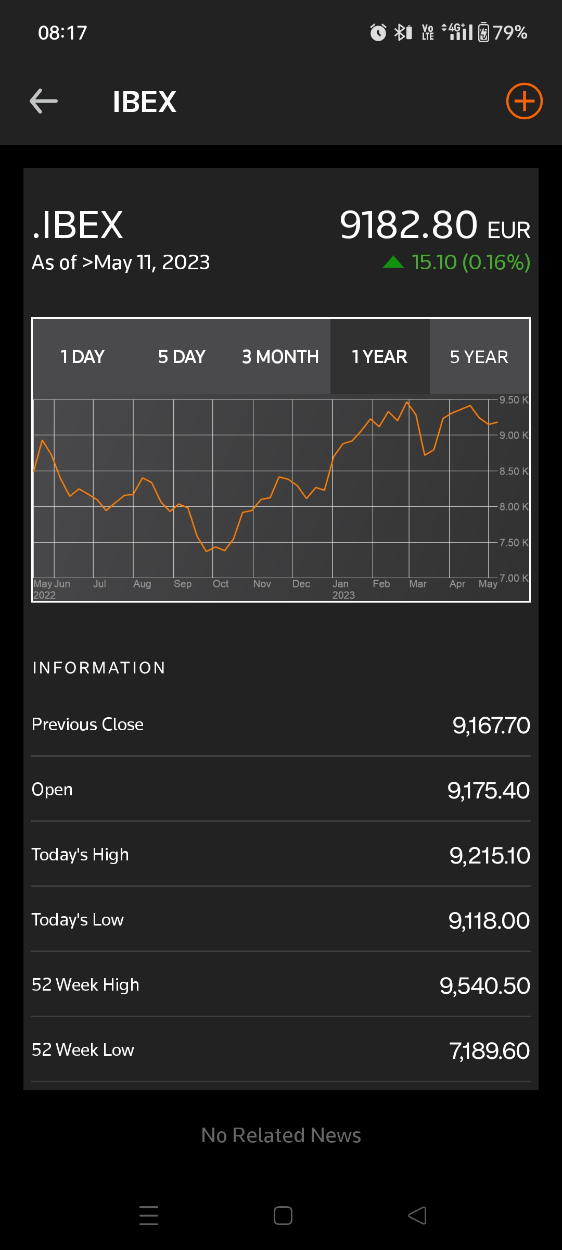Show the 5 YEAR chart range
The image size is (562, 1250).
point(479,357)
